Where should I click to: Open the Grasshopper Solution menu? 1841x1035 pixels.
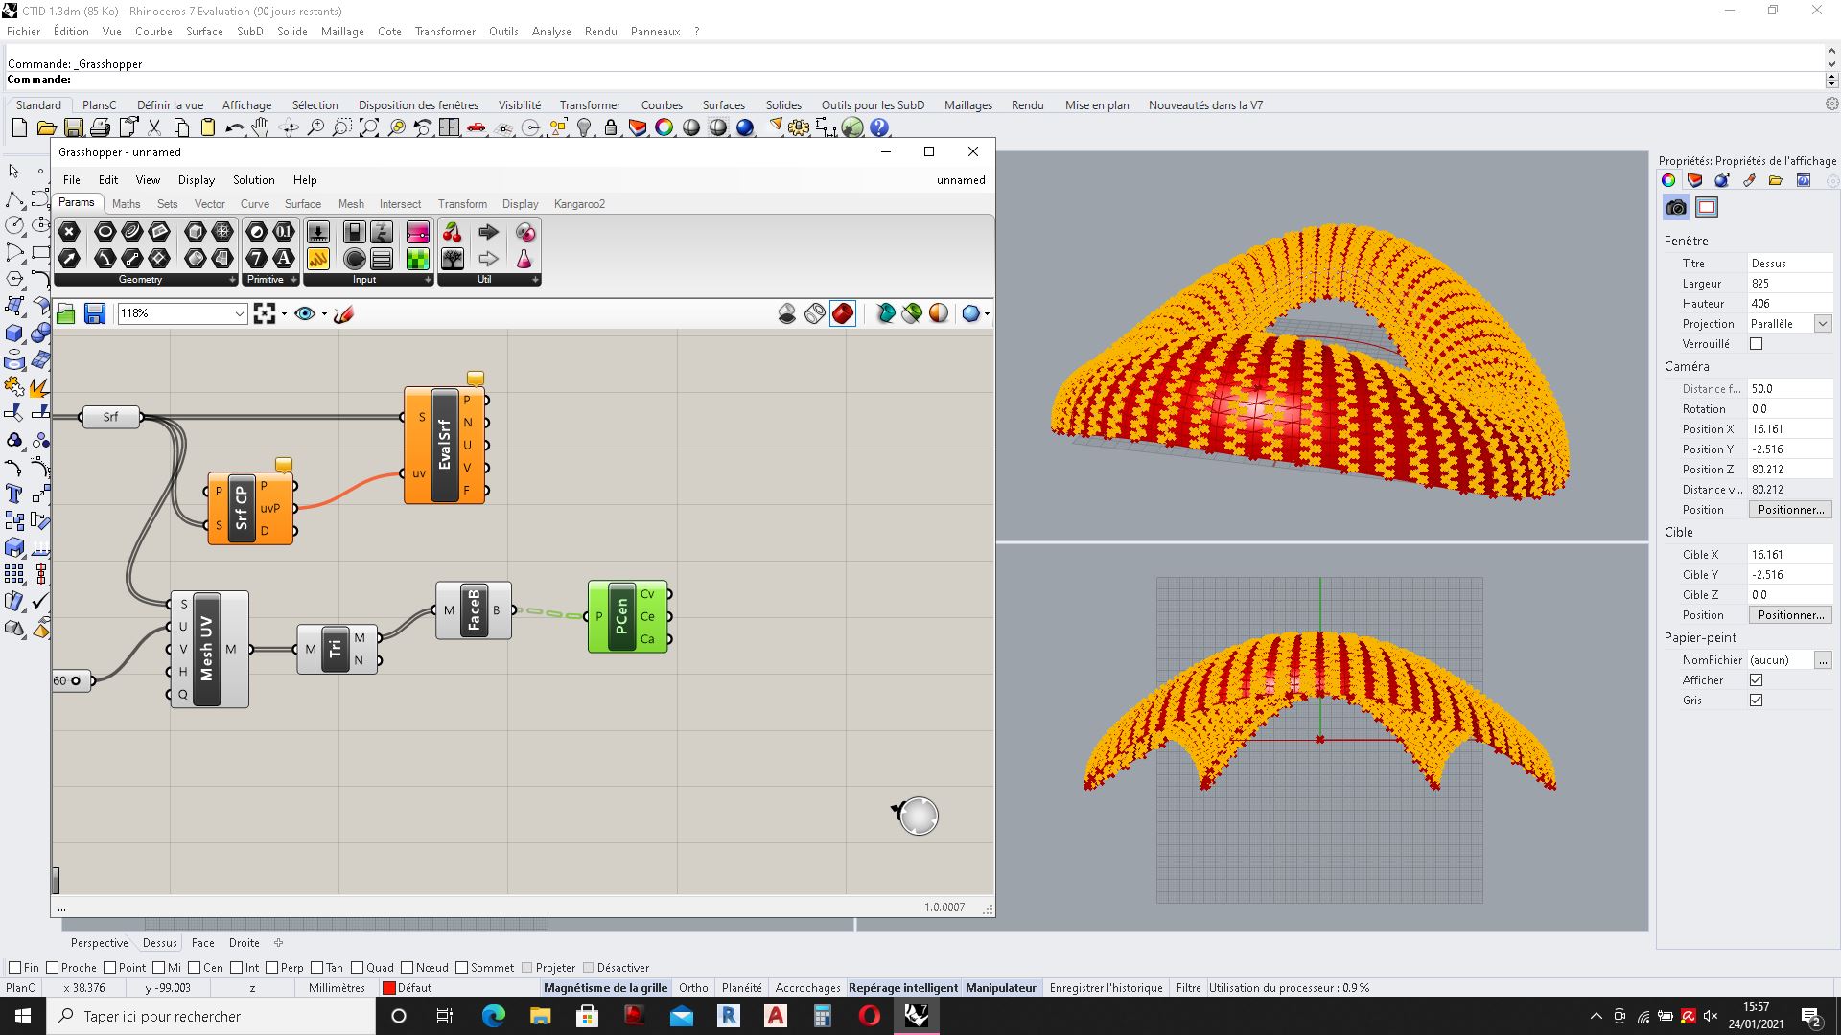click(x=253, y=180)
